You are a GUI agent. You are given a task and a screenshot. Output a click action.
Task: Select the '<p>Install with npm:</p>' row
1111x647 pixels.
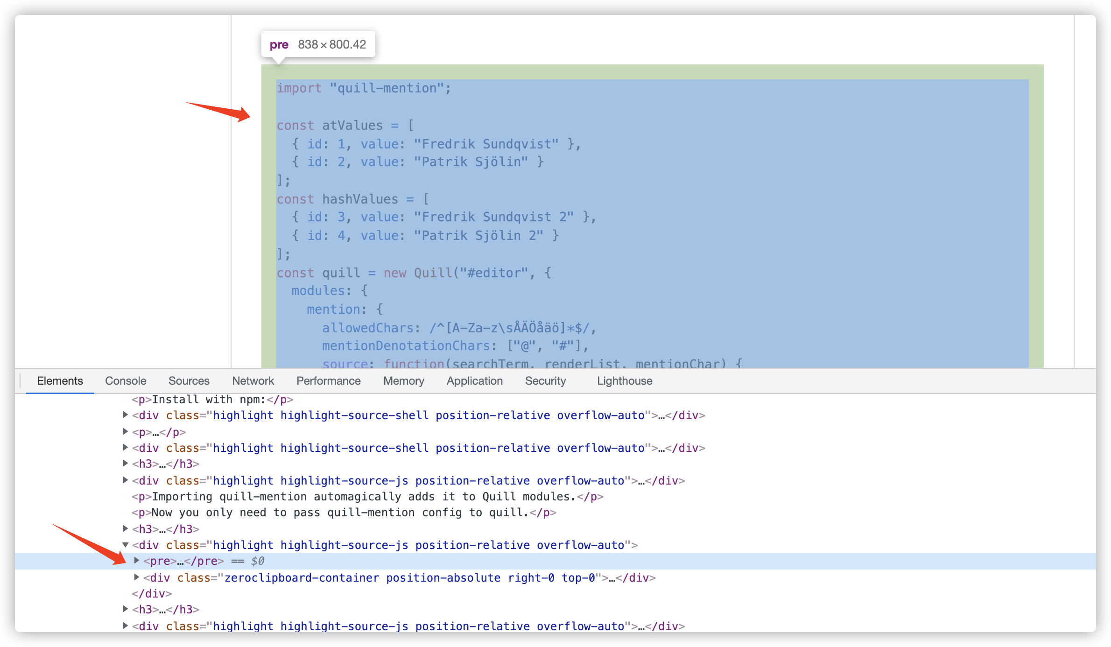point(212,400)
